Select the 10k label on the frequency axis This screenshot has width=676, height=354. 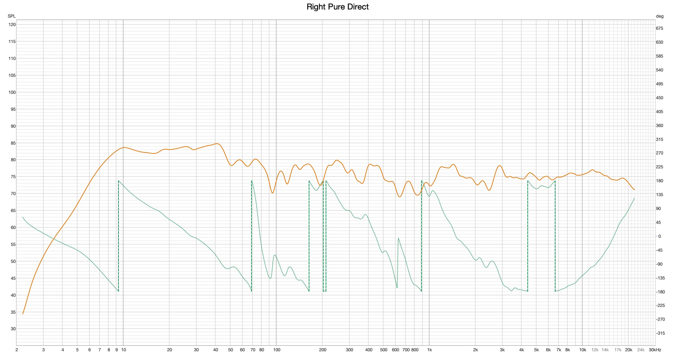click(583, 350)
